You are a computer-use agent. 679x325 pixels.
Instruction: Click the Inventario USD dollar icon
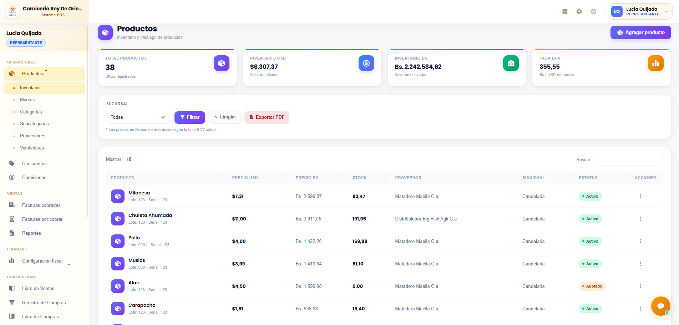point(366,63)
